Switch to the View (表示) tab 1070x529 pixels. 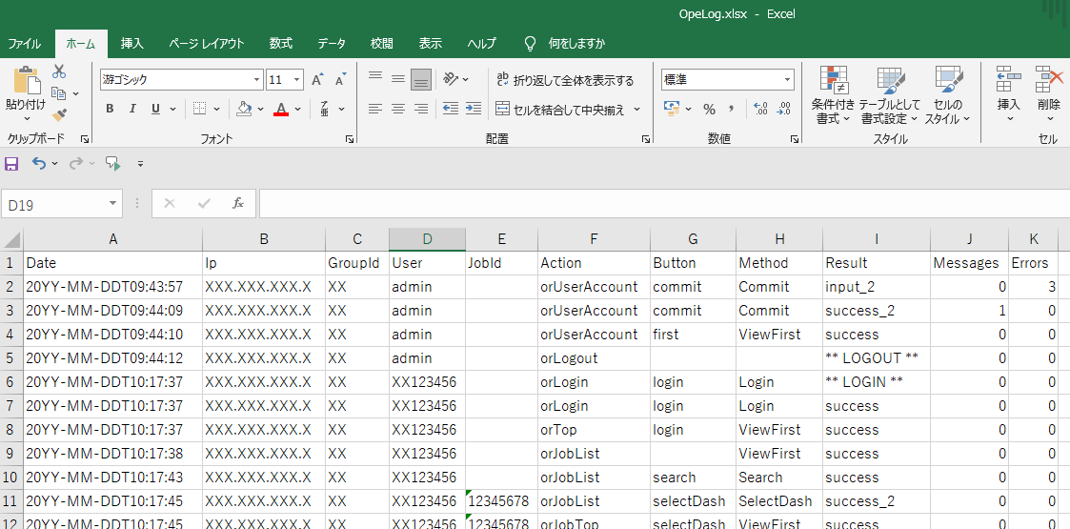tap(430, 44)
